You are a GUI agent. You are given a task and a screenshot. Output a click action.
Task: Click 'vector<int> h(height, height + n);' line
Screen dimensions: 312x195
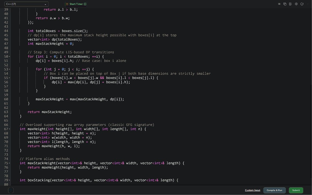click(x=62, y=133)
